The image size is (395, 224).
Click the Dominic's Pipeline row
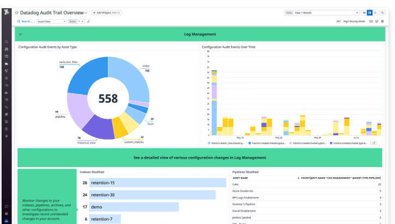[x=307, y=204]
